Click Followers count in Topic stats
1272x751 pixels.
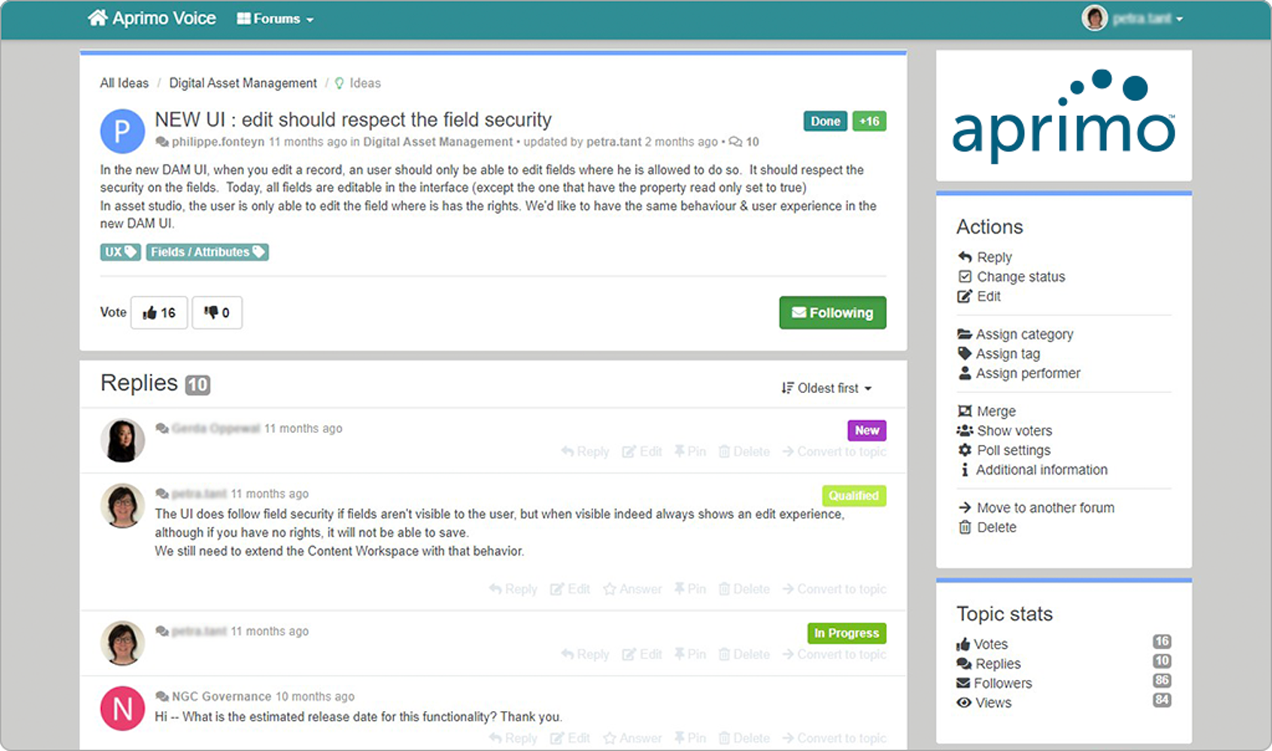tap(1161, 681)
